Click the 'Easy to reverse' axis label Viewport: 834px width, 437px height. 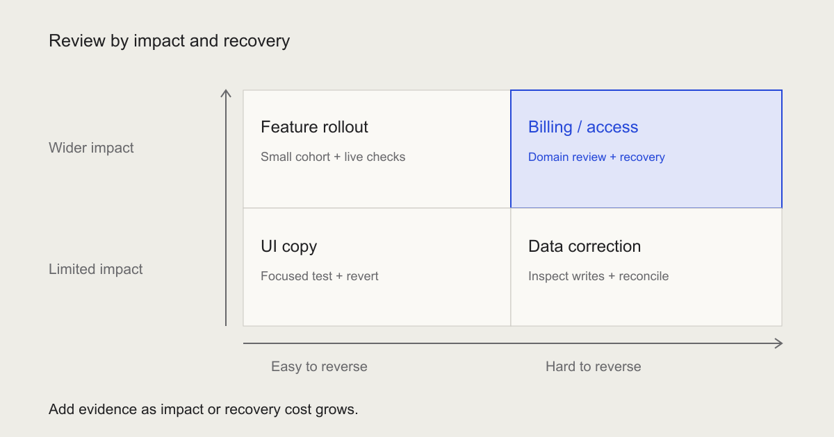pos(319,366)
